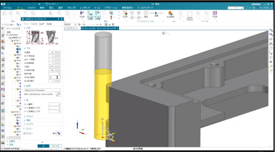Click the help question mark in the dialog title bar
275x152 pixels.
click(58, 19)
